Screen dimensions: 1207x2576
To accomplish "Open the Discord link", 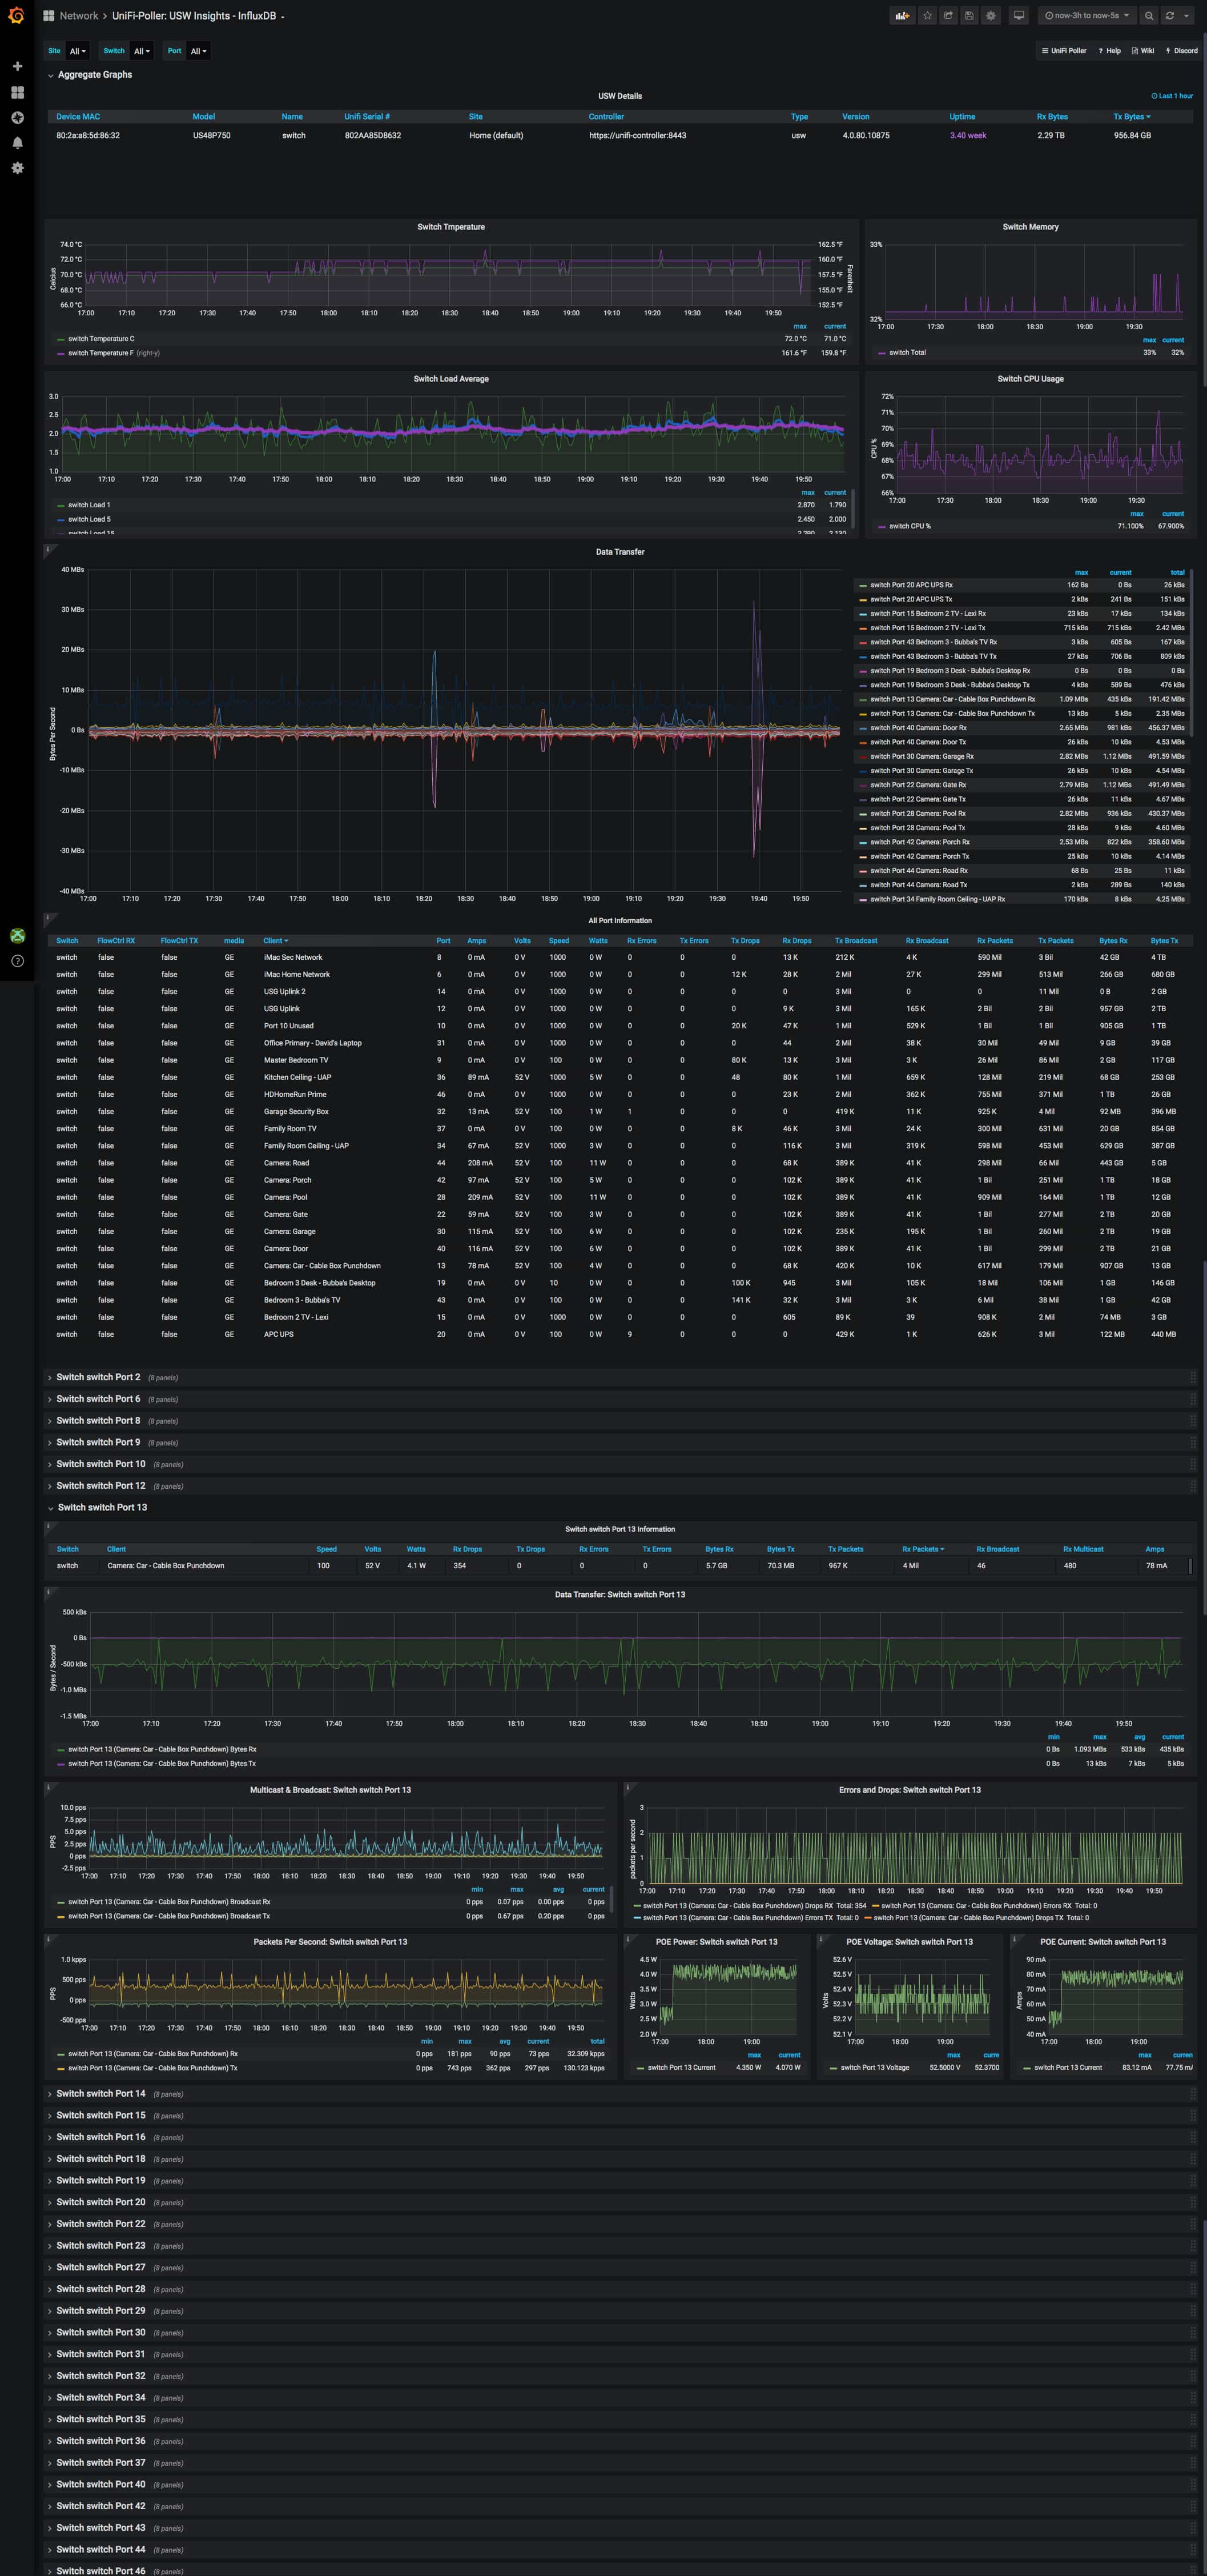I will (1181, 51).
